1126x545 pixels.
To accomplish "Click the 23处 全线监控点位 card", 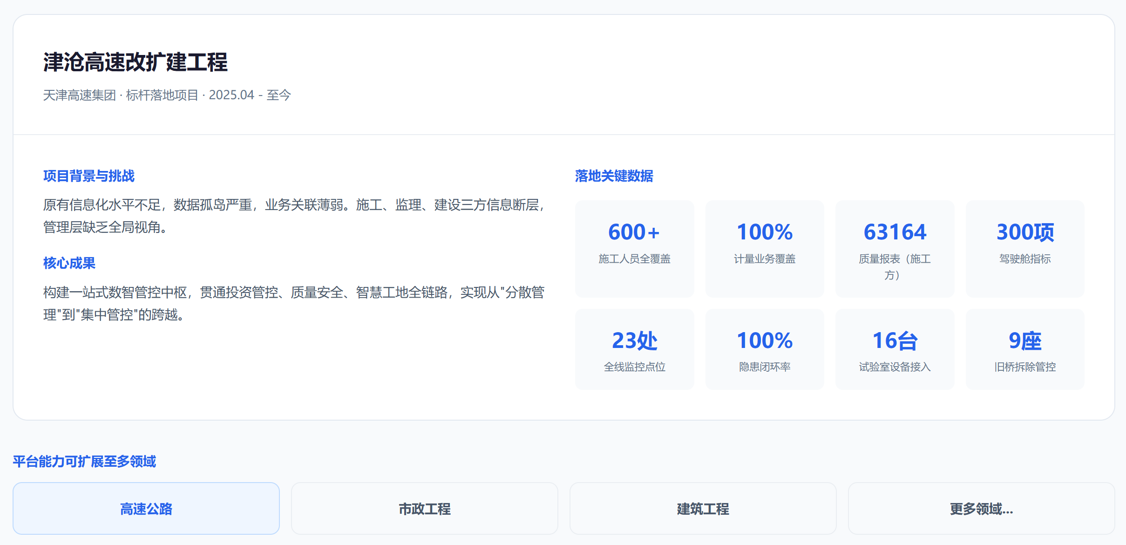I will click(635, 349).
